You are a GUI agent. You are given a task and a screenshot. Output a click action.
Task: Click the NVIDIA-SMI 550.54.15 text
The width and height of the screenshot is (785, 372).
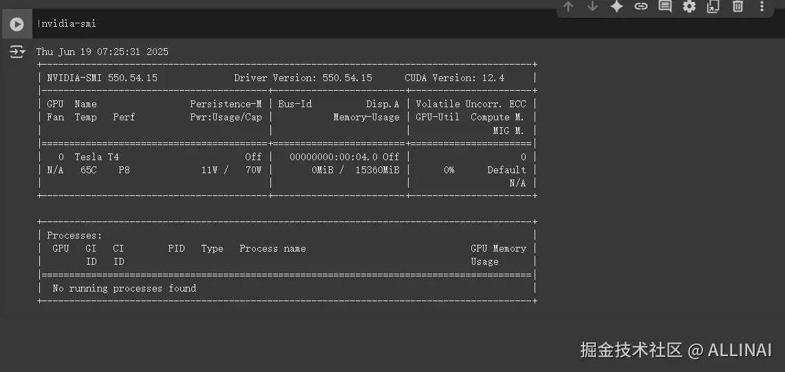(x=102, y=78)
